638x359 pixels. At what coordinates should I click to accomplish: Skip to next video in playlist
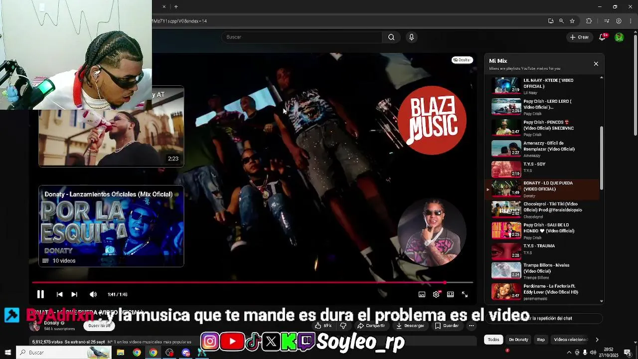pyautogui.click(x=74, y=294)
